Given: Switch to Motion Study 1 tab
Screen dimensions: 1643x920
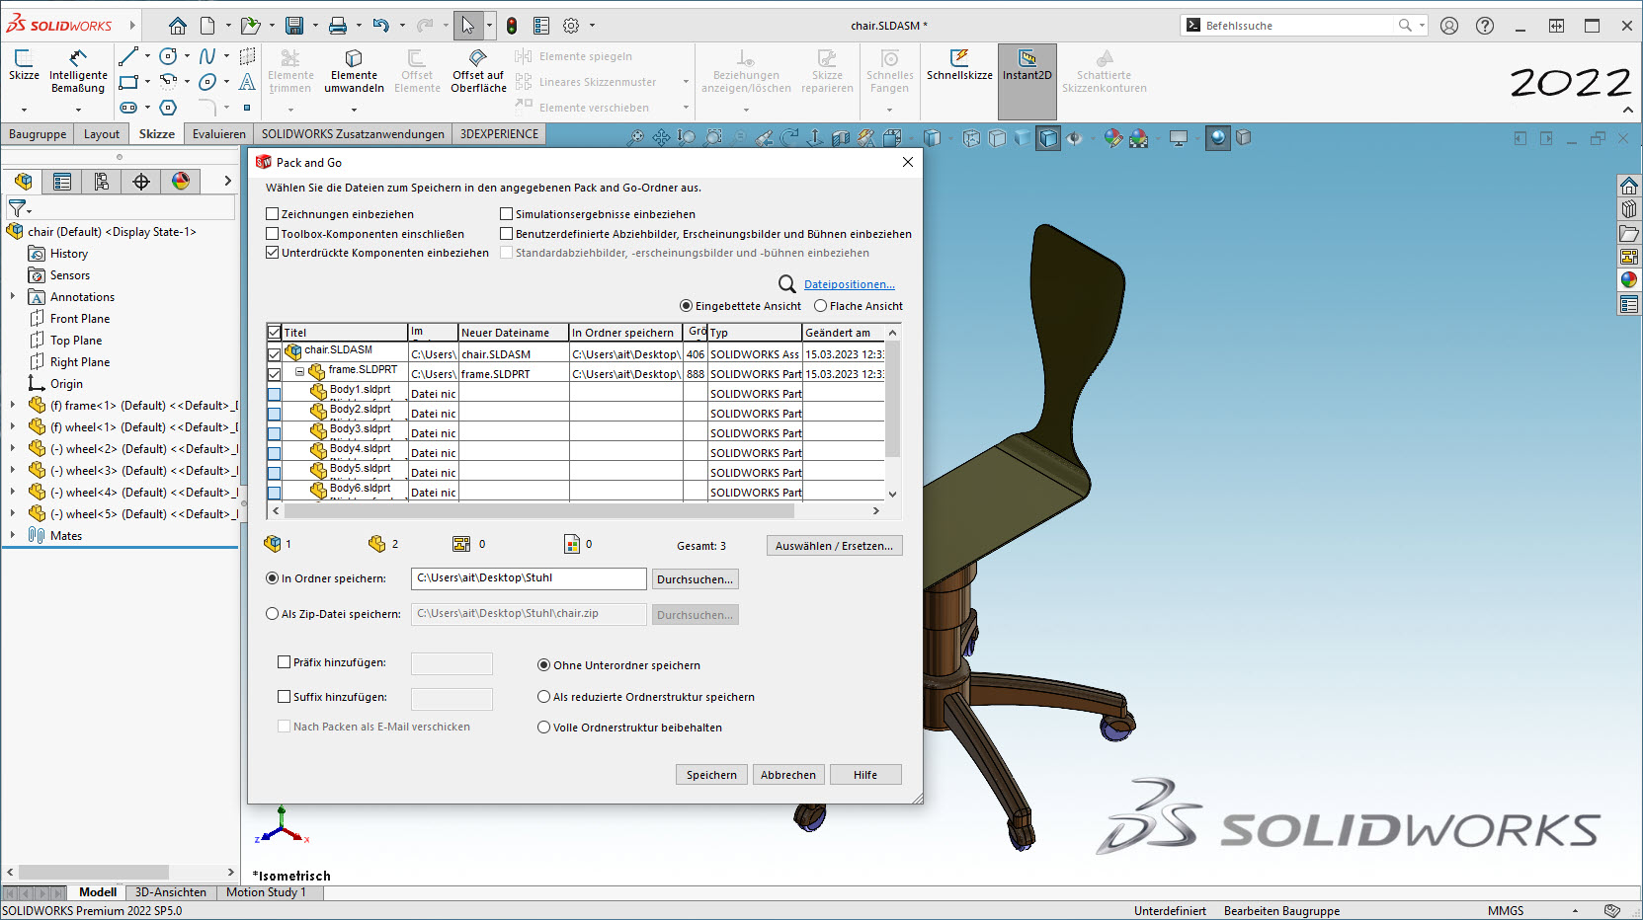Looking at the screenshot, I should pyautogui.click(x=266, y=892).
